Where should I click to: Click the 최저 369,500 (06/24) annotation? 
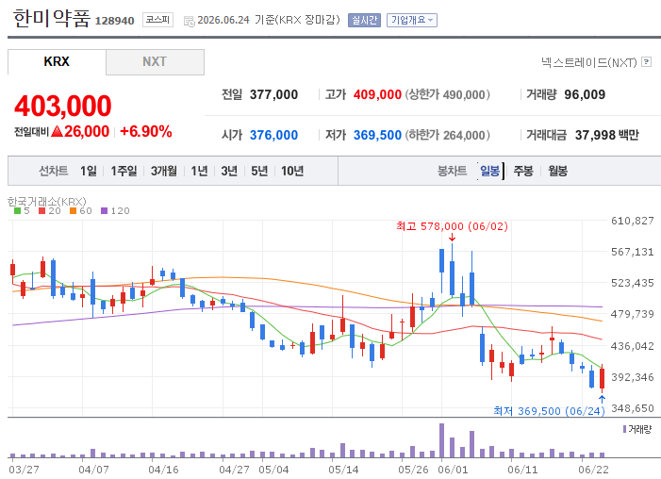pos(549,411)
